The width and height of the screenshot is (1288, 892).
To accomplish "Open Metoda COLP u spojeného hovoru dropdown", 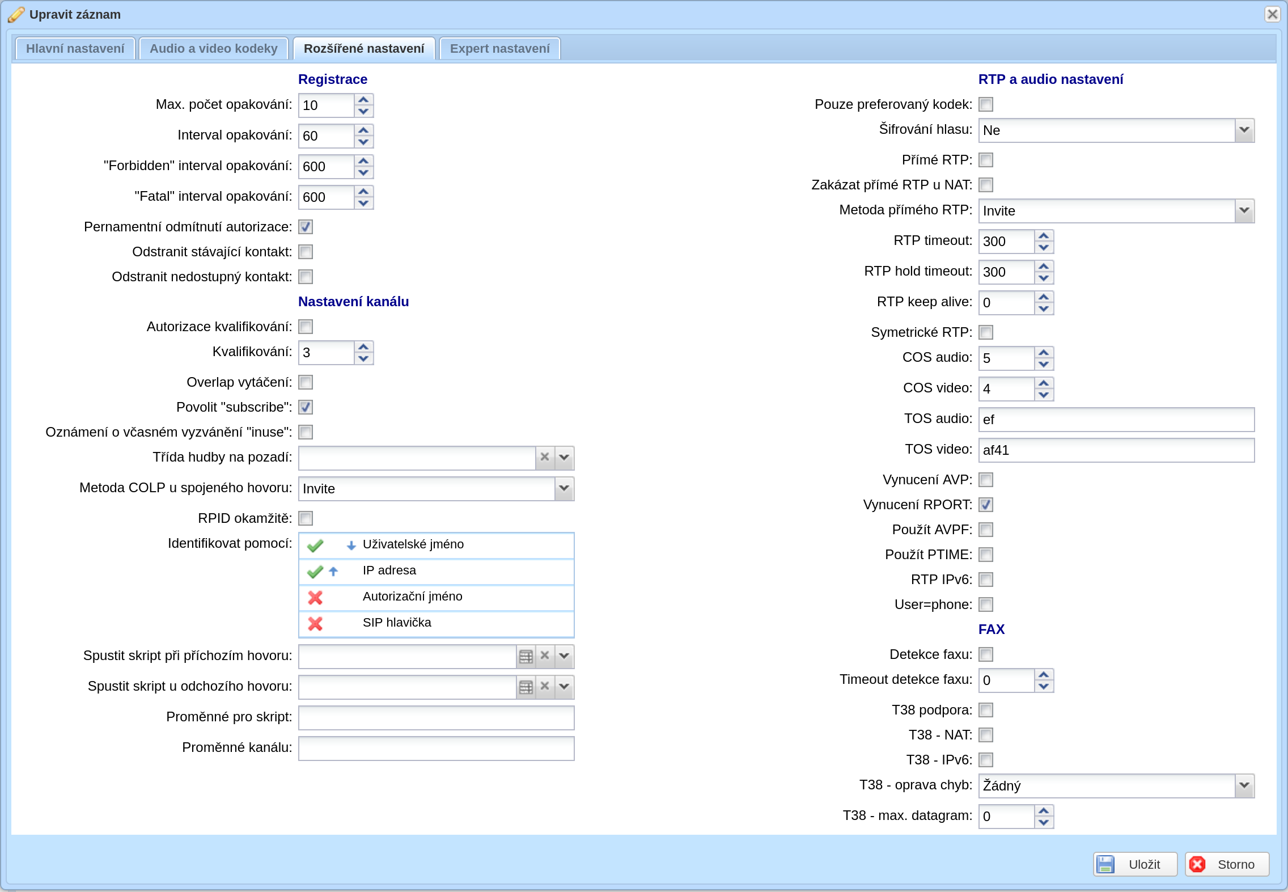I will 564,488.
